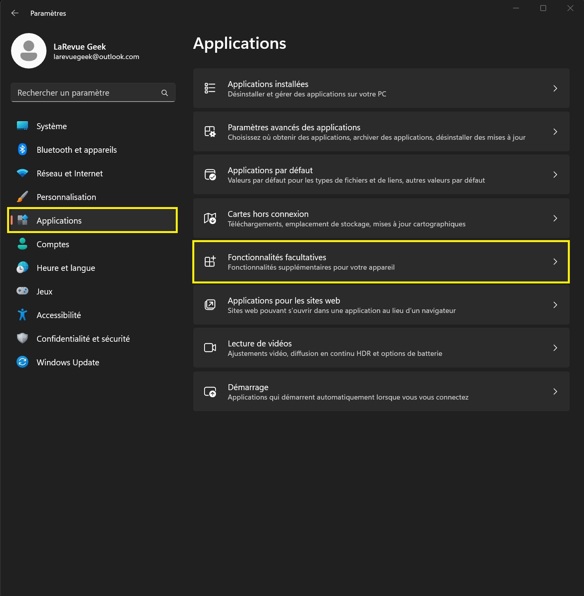Select the Bluetooth et appareils icon
This screenshot has height=596, width=584.
click(22, 150)
